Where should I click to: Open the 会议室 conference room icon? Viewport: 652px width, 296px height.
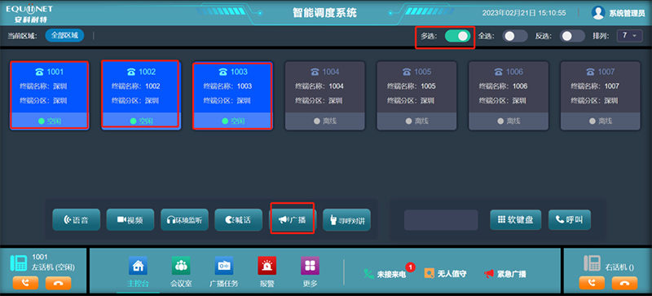tap(181, 266)
